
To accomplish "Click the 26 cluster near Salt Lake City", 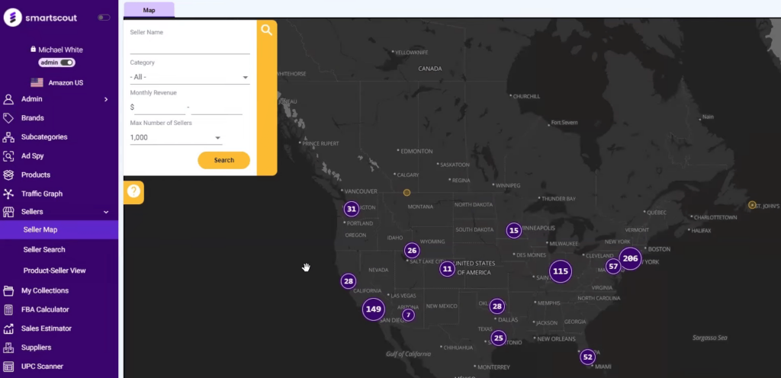I will [412, 251].
